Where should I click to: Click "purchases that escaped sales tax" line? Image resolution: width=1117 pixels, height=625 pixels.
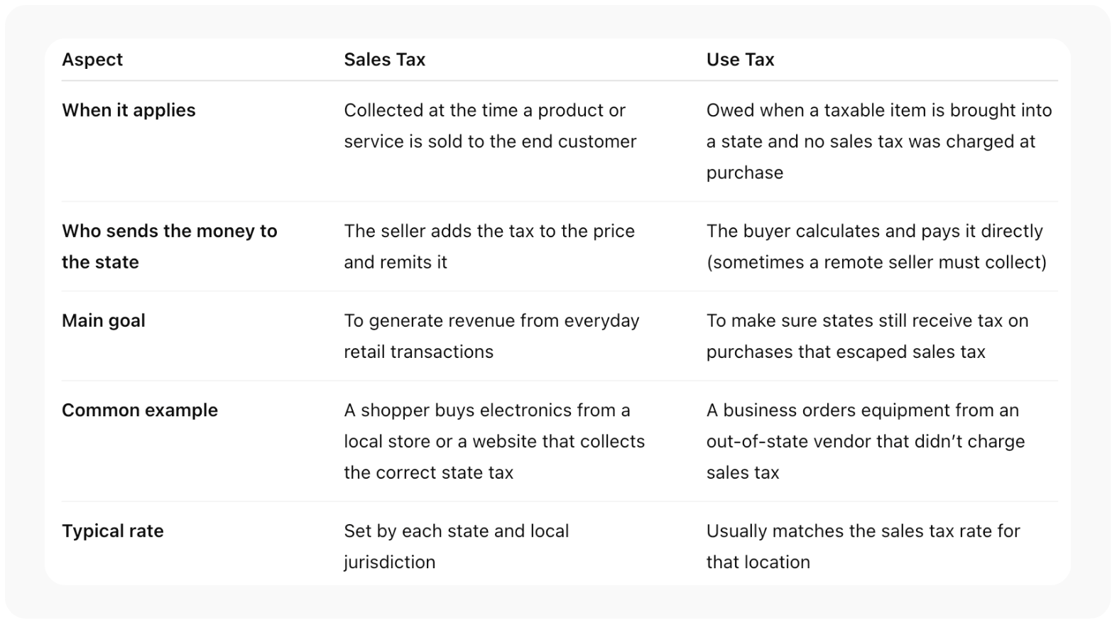click(x=846, y=352)
